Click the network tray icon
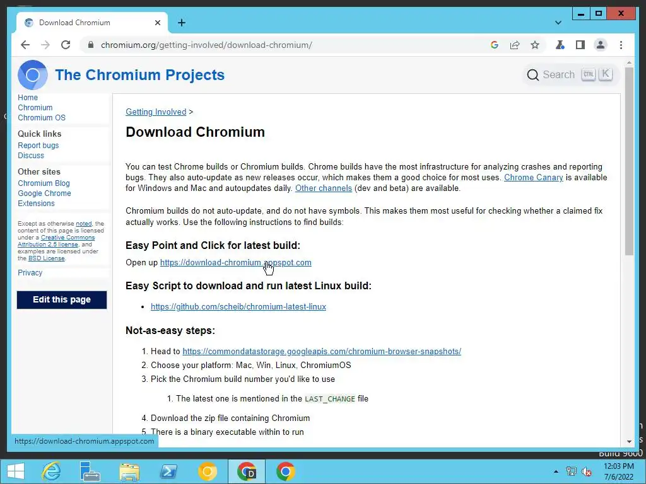The height and width of the screenshot is (484, 646). (572, 471)
